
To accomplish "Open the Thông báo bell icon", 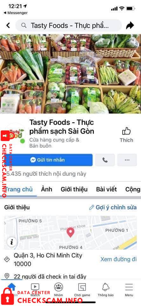I will (x=106, y=287).
